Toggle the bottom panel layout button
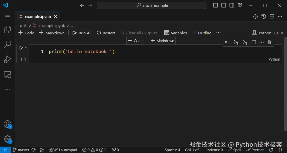The image size is (287, 153). pos(224,5)
